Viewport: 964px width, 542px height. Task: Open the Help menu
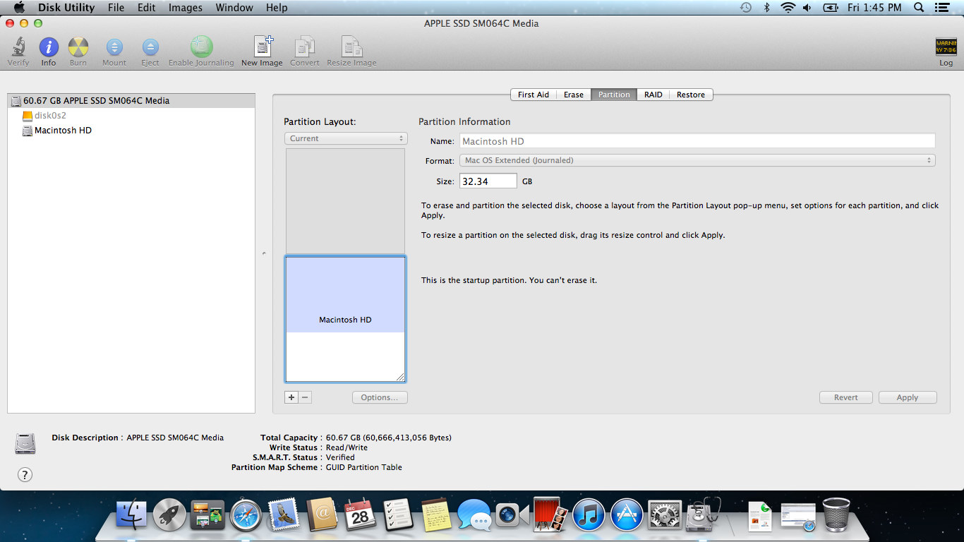click(x=277, y=8)
